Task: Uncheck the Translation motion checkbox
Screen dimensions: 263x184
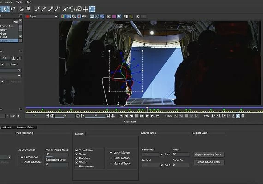Action: [77, 150]
